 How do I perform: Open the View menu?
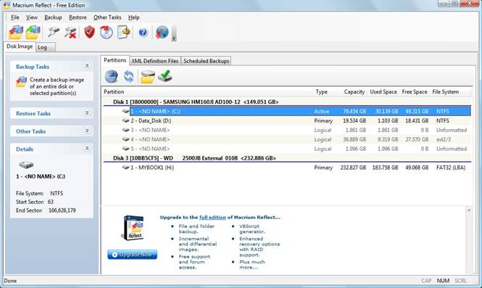(x=32, y=17)
